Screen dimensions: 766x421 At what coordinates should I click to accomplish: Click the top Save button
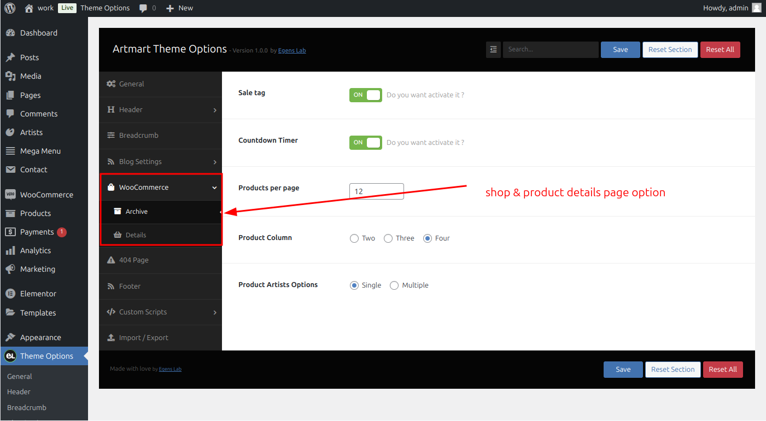tap(621, 49)
